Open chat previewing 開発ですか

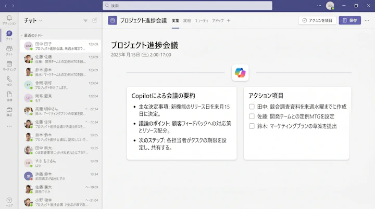point(60,189)
